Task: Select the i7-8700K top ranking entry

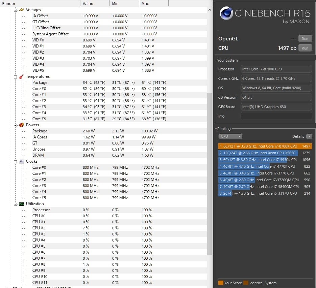Action: (265, 146)
